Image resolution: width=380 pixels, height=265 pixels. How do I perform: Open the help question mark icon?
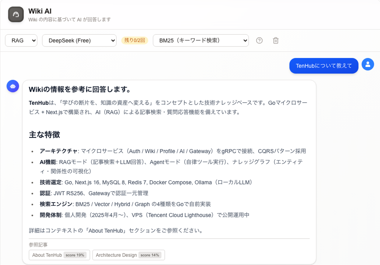[259, 40]
